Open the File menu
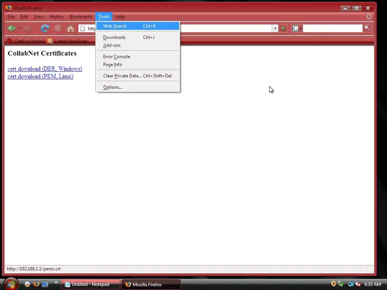The image size is (387, 290). pos(11,17)
